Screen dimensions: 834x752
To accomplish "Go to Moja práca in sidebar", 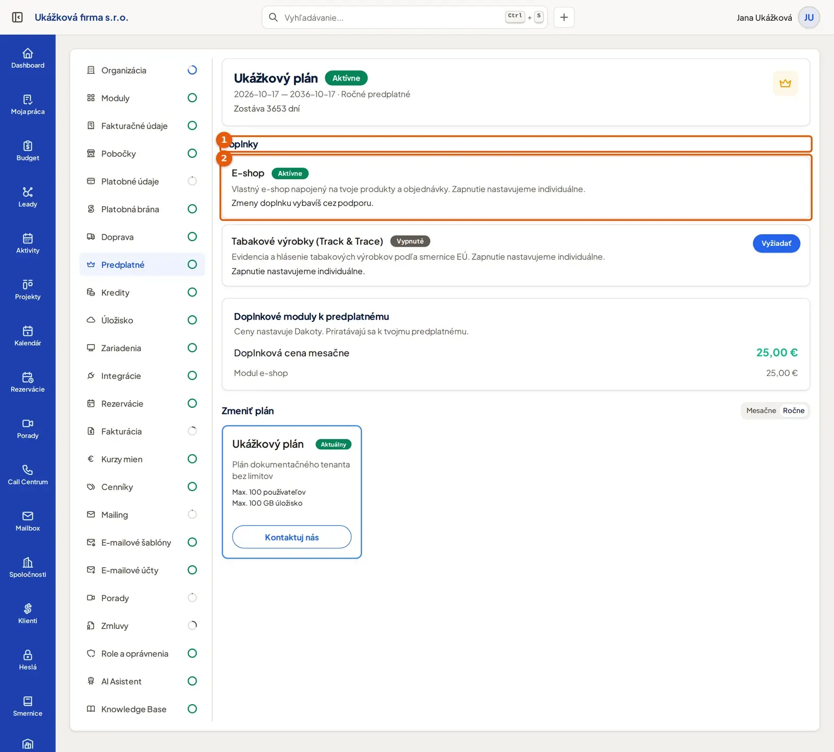I will [x=28, y=105].
